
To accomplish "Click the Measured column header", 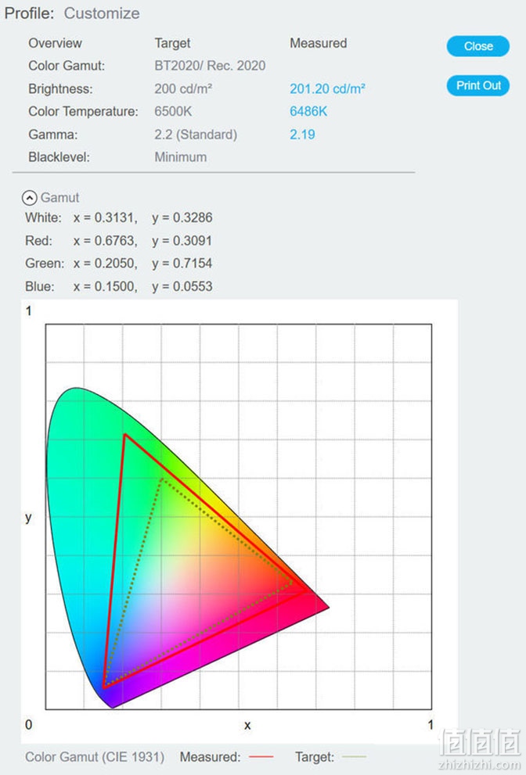I will (x=318, y=44).
